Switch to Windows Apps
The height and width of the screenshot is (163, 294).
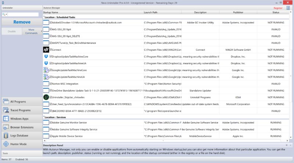click(x=22, y=118)
